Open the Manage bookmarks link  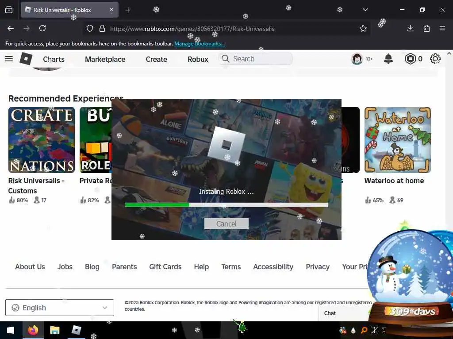[200, 44]
